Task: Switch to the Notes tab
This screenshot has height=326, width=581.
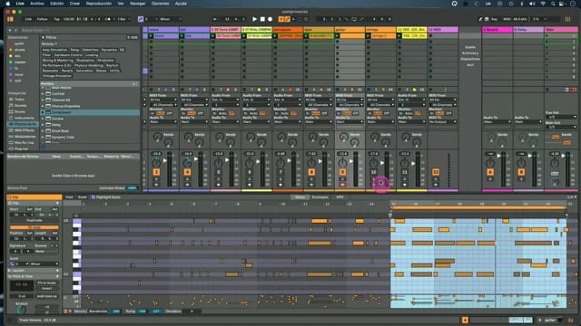Action: [300, 197]
